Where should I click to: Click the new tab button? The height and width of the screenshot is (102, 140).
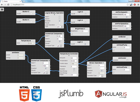(24, 1)
